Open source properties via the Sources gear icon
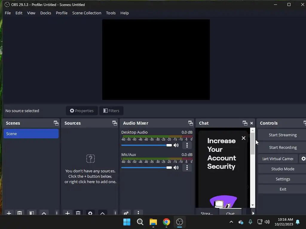306x229 pixels. tap(90, 213)
